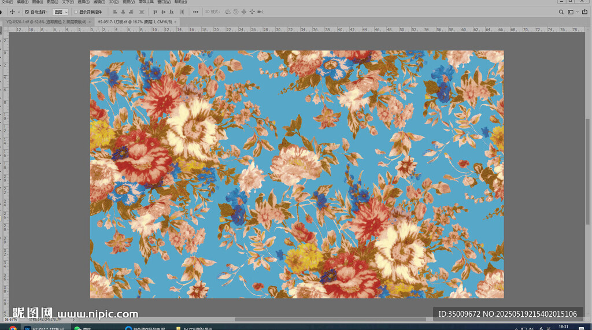Enable the 显示变换控件 checkbox
This screenshot has height=330, width=592.
click(x=76, y=12)
